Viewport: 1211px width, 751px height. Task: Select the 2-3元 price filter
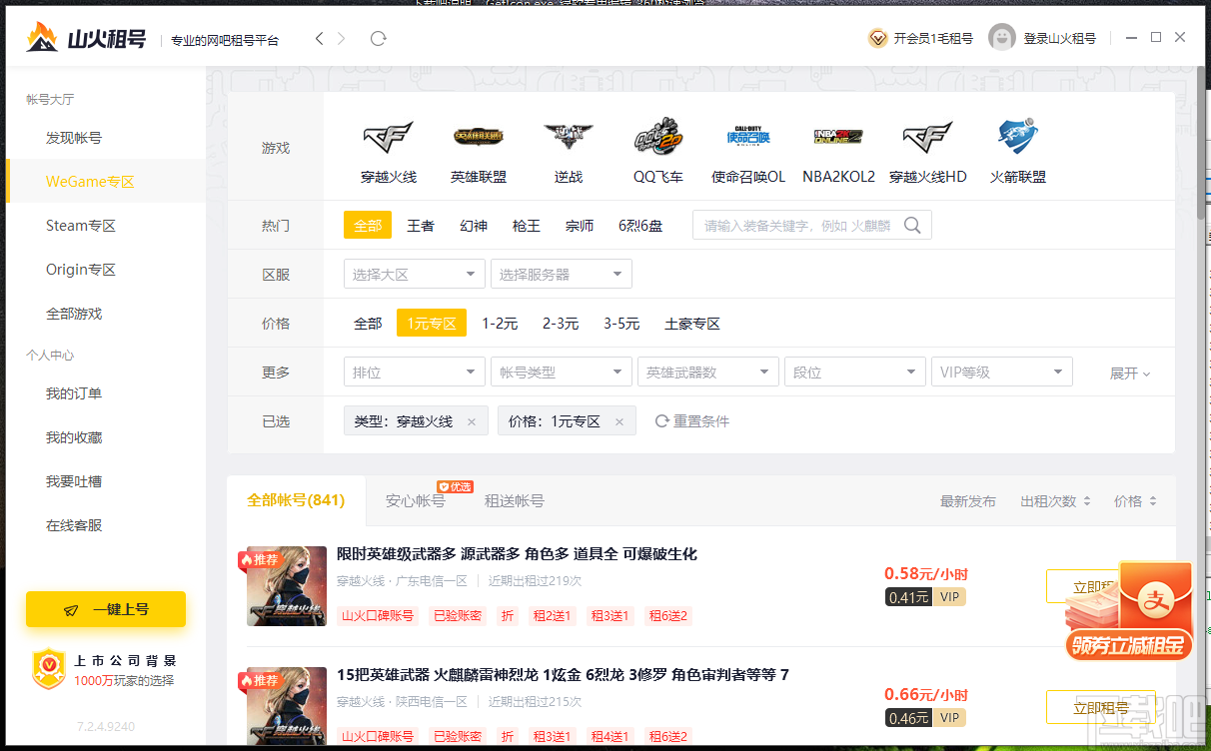[561, 324]
